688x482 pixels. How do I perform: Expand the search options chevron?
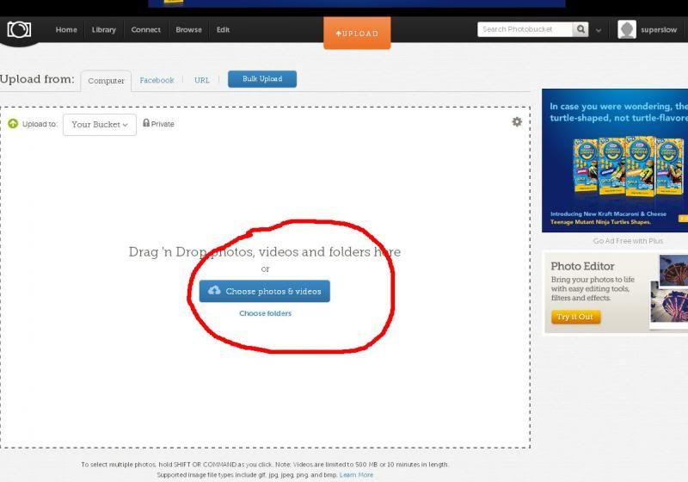pyautogui.click(x=599, y=30)
